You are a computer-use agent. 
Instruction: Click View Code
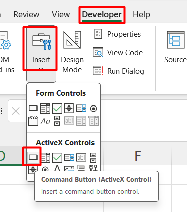coord(118,53)
